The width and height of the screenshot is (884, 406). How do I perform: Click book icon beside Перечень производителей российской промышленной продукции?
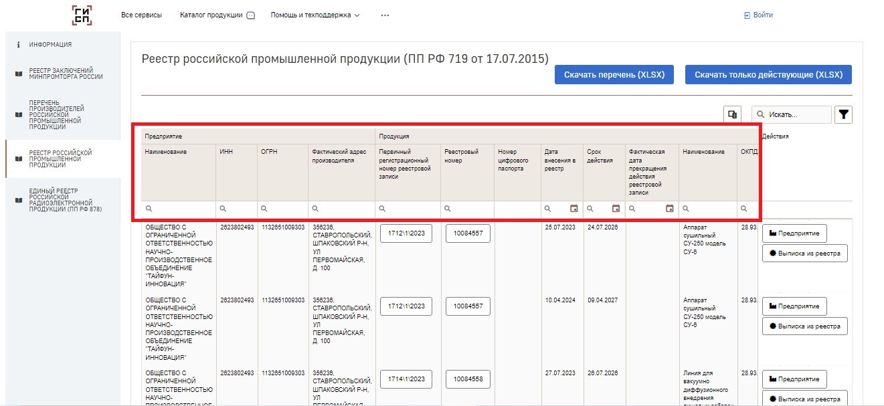pyautogui.click(x=18, y=115)
